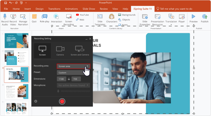This screenshot has width=211, height=116.
Task: Select slide 5 thumbnail
Action: [x=17, y=108]
